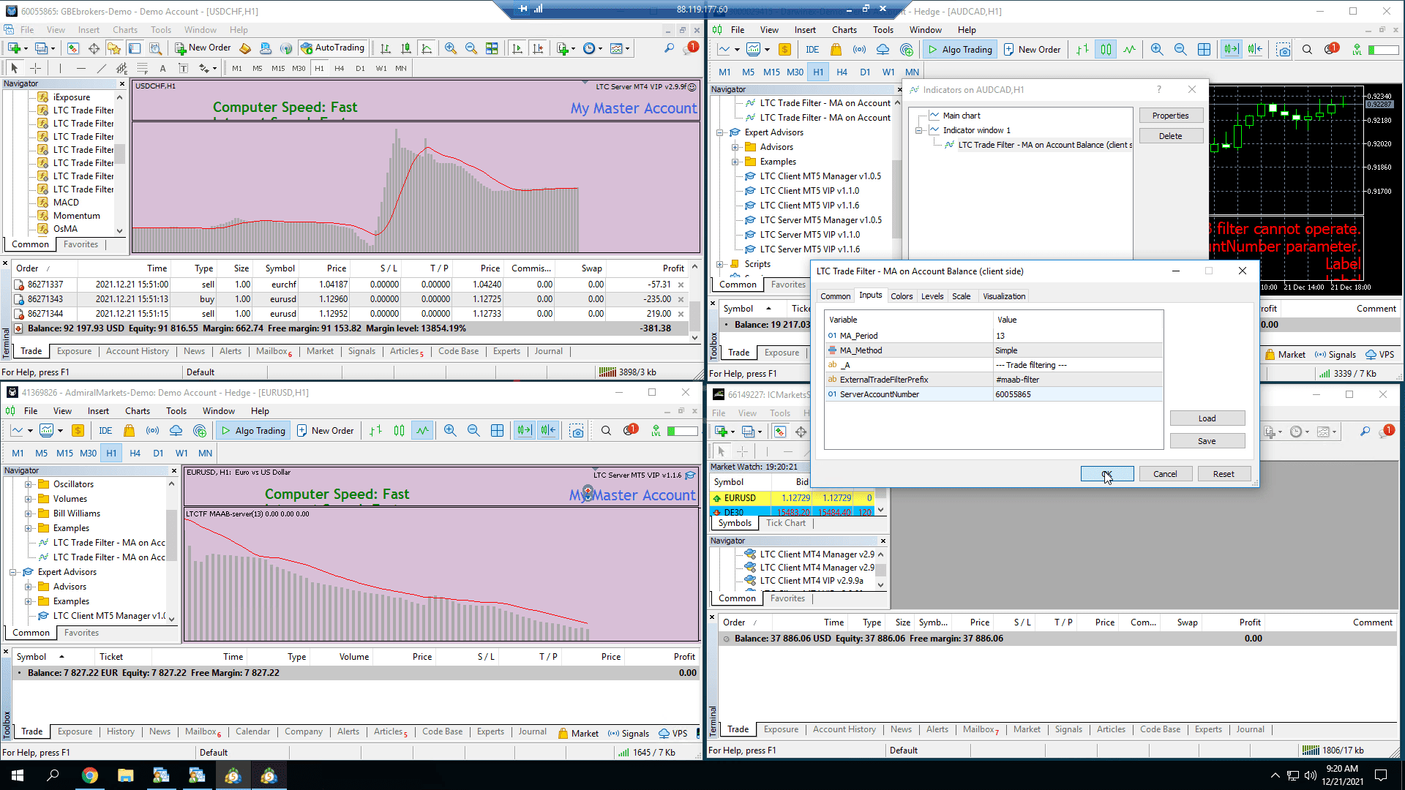This screenshot has width=1405, height=790.
Task: Toggle auto scroll in AUDCAD MT5 toolbar
Action: pyautogui.click(x=1232, y=50)
